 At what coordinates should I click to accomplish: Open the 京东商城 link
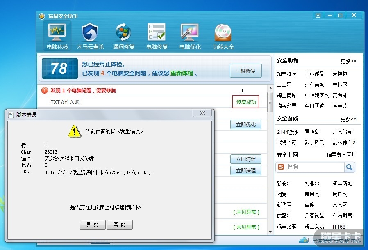[x=314, y=85]
